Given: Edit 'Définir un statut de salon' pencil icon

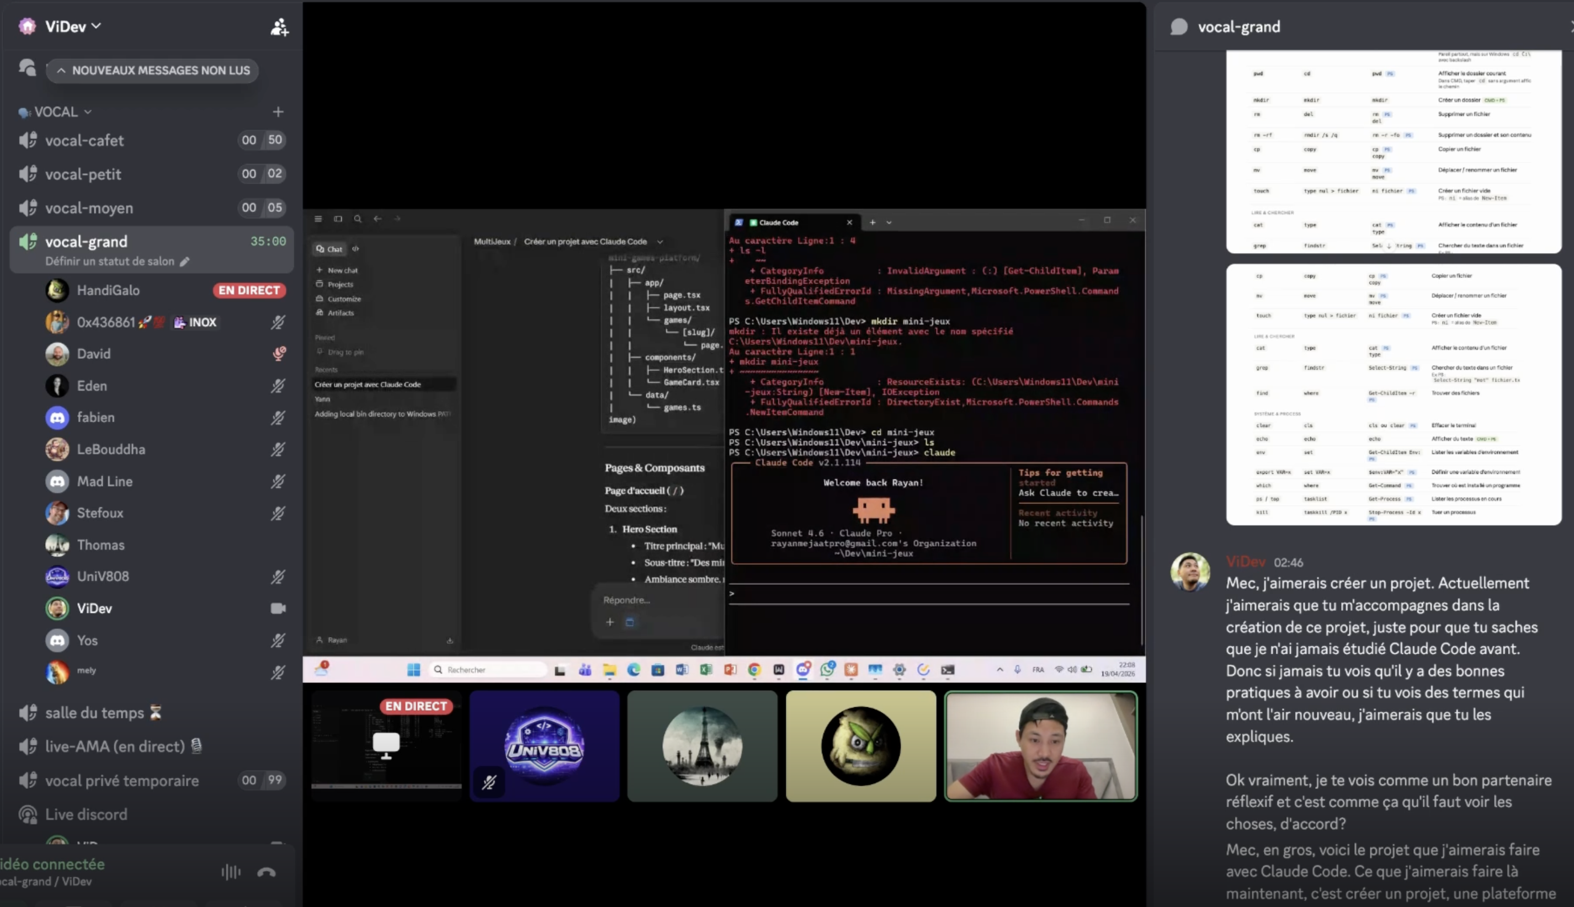Looking at the screenshot, I should [x=184, y=262].
